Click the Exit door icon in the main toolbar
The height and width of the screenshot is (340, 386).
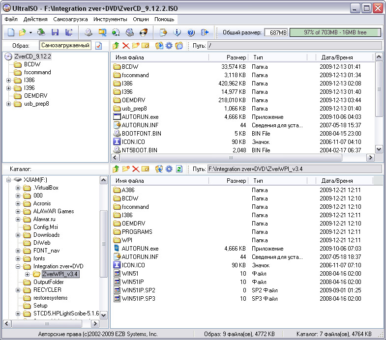pyautogui.click(x=205, y=32)
